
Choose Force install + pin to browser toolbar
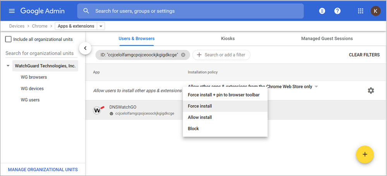coord(225,95)
